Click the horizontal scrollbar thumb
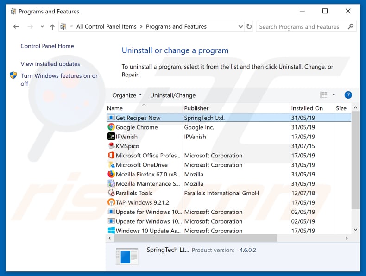Viewport: 366px width, 276px height. coord(195,238)
